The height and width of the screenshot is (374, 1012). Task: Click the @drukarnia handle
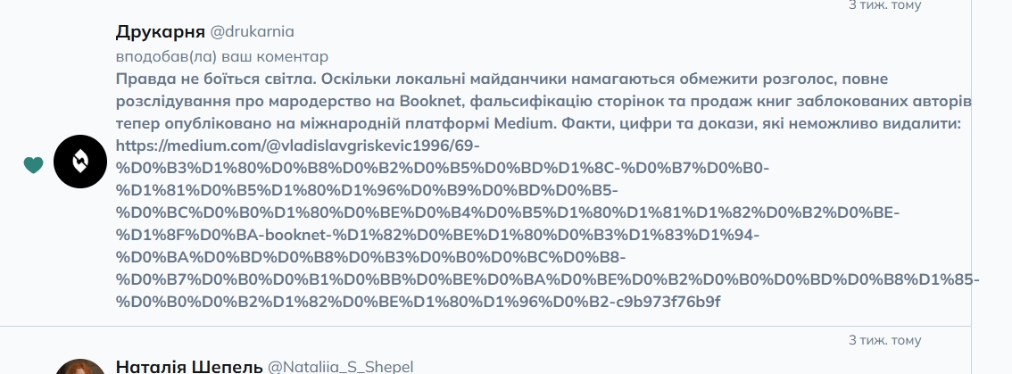(x=252, y=33)
